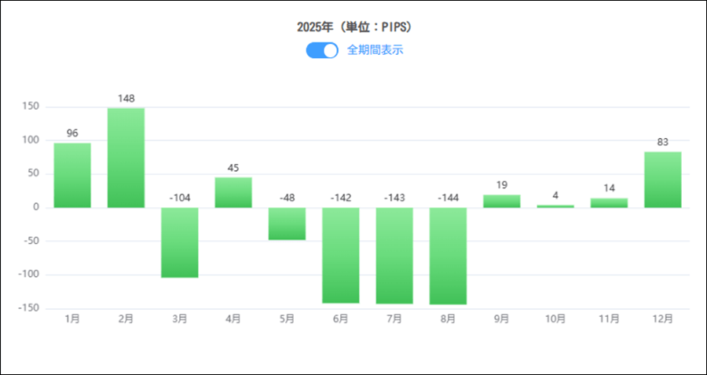Select the 2月 bar with value 148
Image resolution: width=707 pixels, height=375 pixels.
pyautogui.click(x=126, y=158)
